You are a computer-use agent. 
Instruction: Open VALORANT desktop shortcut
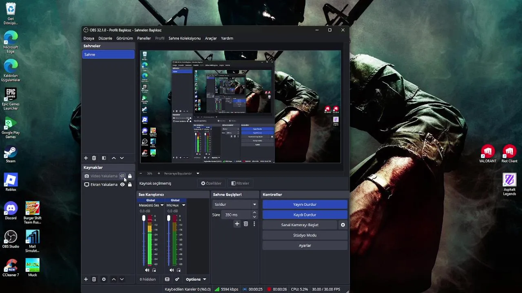coord(488,154)
